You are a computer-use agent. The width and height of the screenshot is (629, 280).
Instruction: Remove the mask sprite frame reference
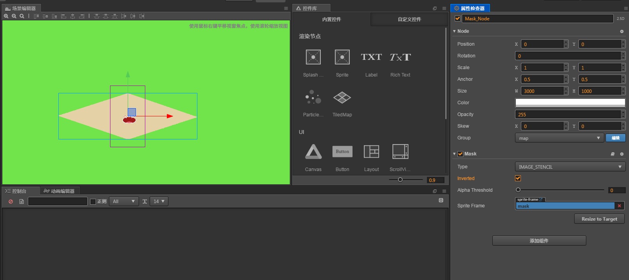tap(619, 206)
